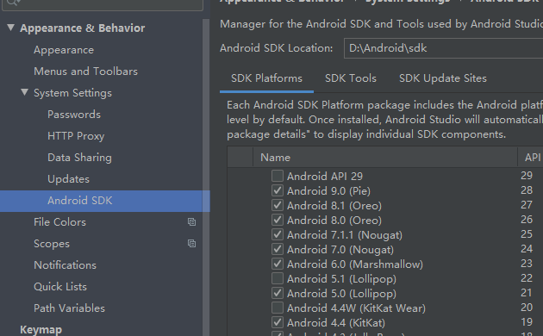Screen dimensions: 543x336
Task: Click project-level icon beside File Colors
Action: [191, 221]
